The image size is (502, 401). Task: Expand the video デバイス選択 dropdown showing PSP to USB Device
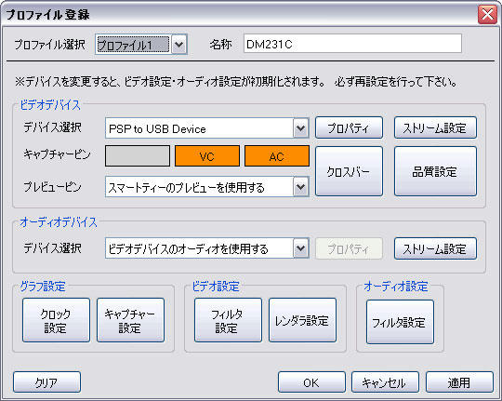(206, 128)
